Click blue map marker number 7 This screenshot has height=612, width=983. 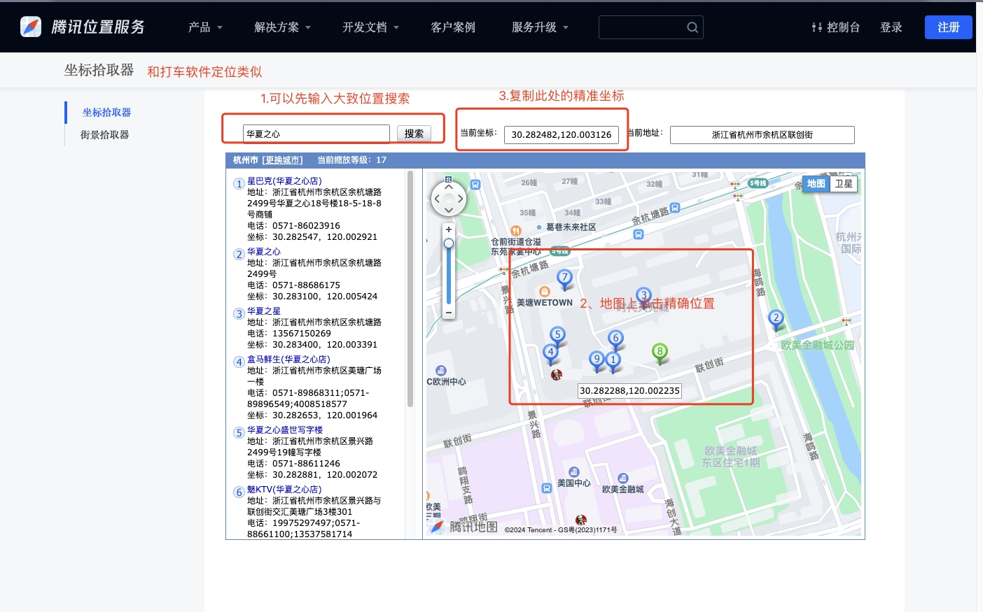564,278
